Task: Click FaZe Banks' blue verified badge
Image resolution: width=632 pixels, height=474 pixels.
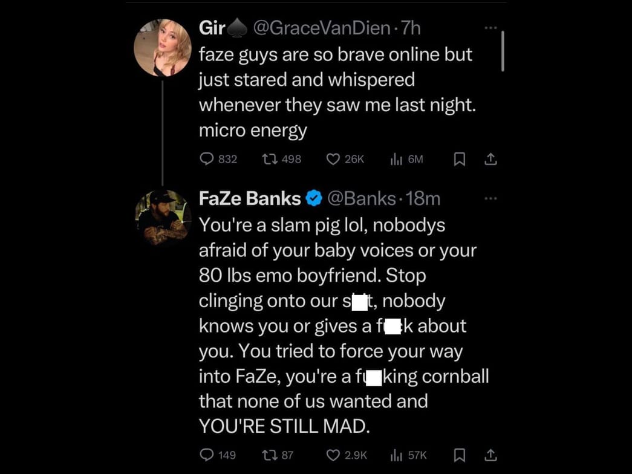Action: click(313, 197)
